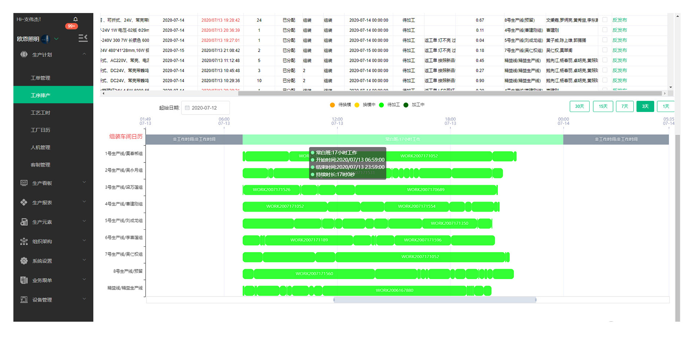Click 反发布 link in 7号生产线 row
This screenshot has height=338, width=694.
(x=620, y=51)
